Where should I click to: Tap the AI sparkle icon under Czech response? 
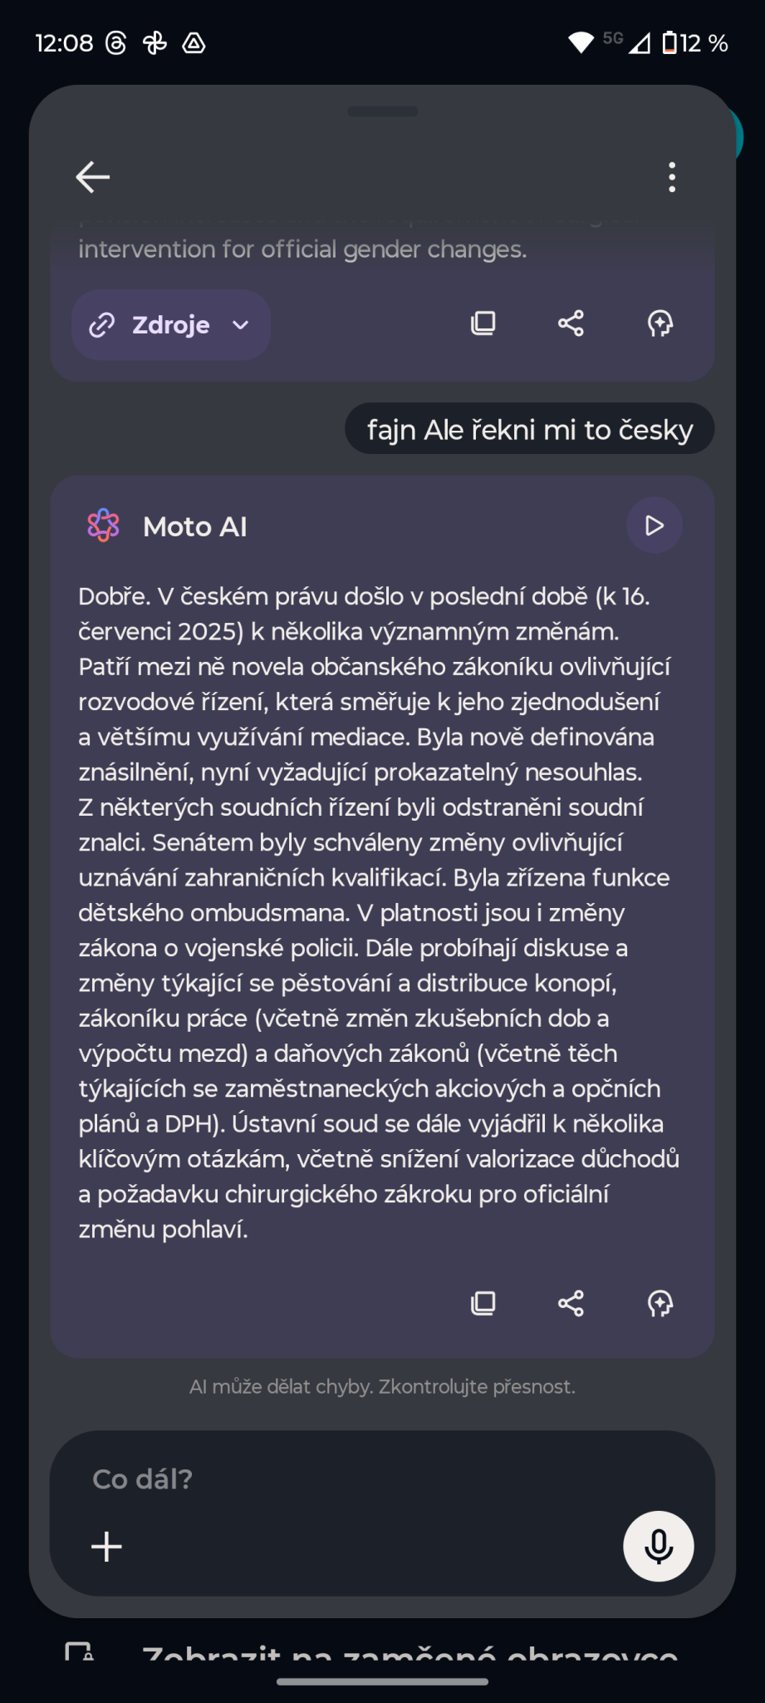[x=660, y=1303]
